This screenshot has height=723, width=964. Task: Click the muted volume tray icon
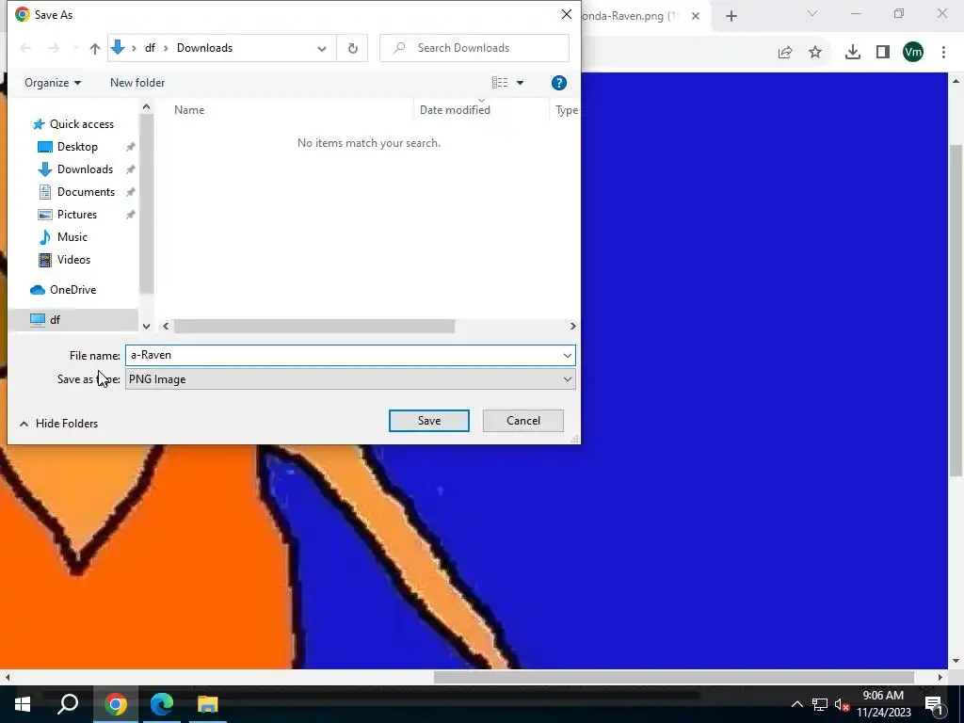pos(842,704)
